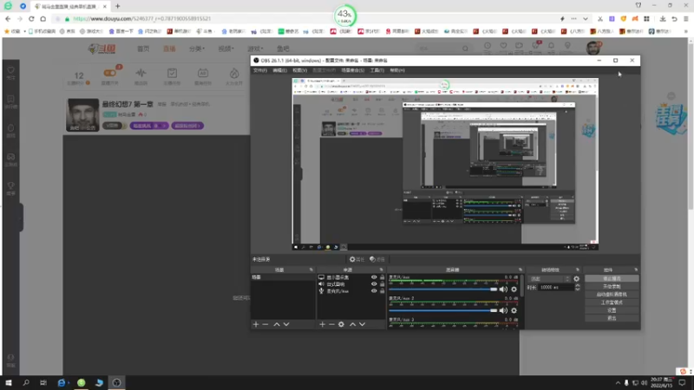
Task: Move scene down in the Scenes panel
Action: tap(286, 324)
